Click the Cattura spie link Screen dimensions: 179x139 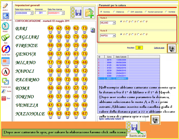(159, 48)
